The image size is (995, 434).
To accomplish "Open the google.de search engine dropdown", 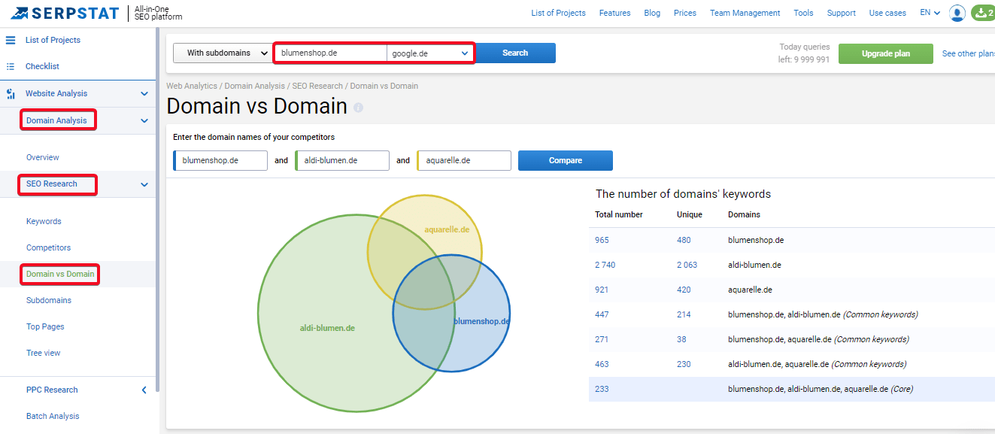I will 431,53.
